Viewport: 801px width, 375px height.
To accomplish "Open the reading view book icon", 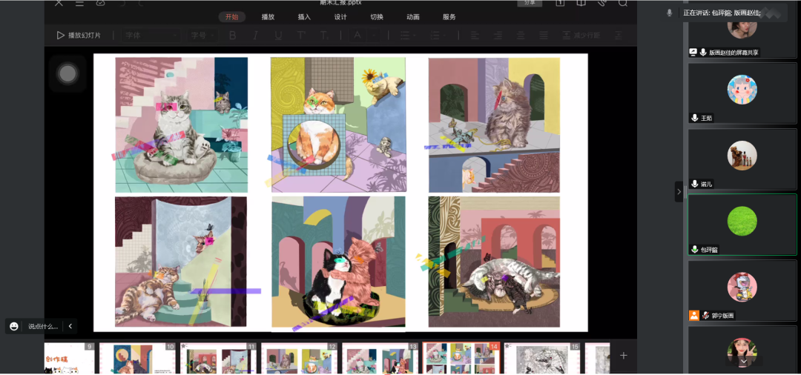I will [581, 2].
